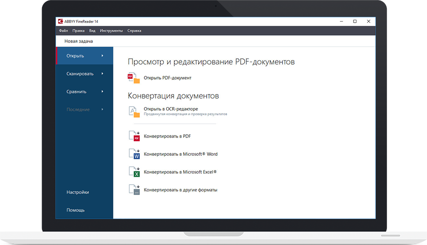Select the Открыть sidebar tab
The height and width of the screenshot is (245, 427).
85,56
